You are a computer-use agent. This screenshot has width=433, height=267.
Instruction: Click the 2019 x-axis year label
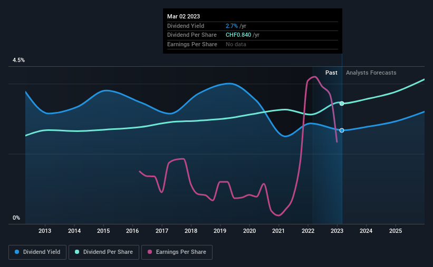220,231
